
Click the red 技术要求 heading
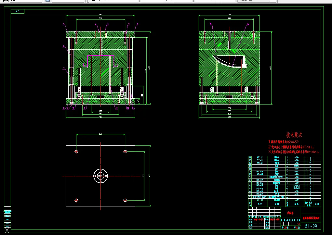click(x=294, y=135)
